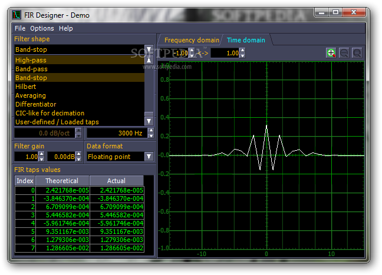Select actual tap value 6.709099e-004

point(117,207)
